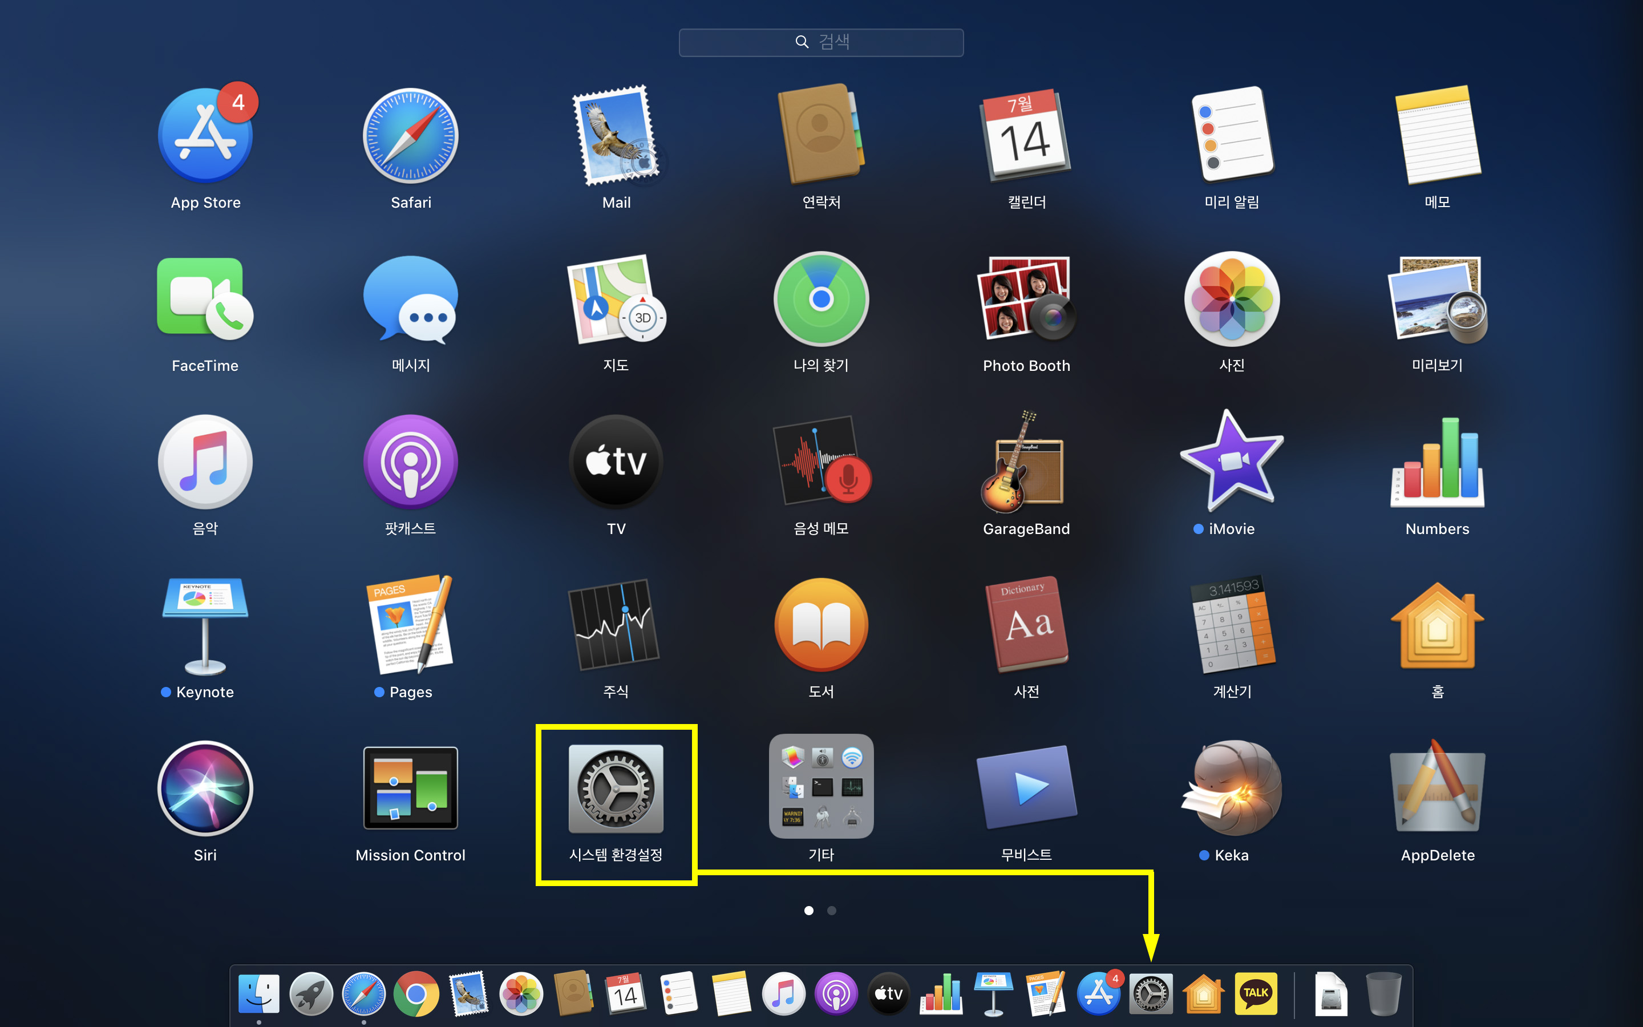The image size is (1643, 1027).
Task: Launch the 무비스트 video player app
Action: pyautogui.click(x=1026, y=788)
